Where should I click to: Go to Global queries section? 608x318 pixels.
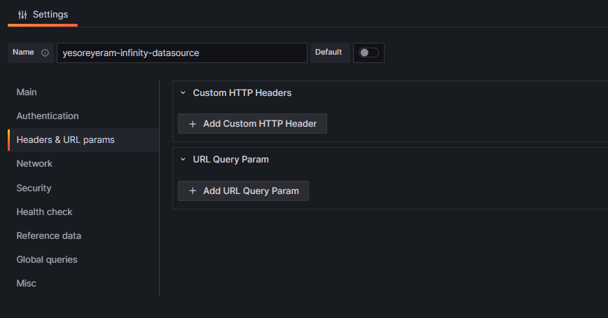coord(47,260)
